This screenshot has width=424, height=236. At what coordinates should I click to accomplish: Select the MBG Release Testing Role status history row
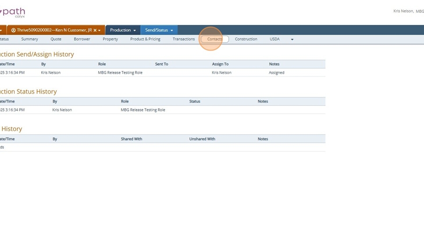click(x=143, y=110)
